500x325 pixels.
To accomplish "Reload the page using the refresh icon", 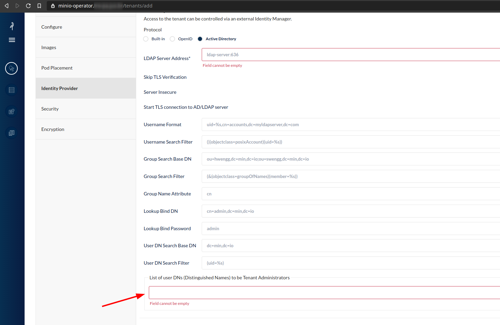I will (x=28, y=5).
